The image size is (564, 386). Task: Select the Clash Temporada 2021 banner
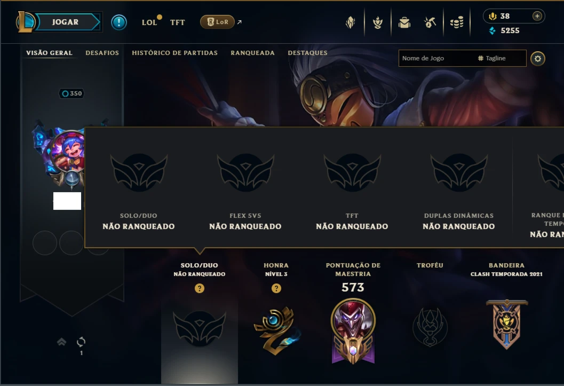(x=507, y=325)
